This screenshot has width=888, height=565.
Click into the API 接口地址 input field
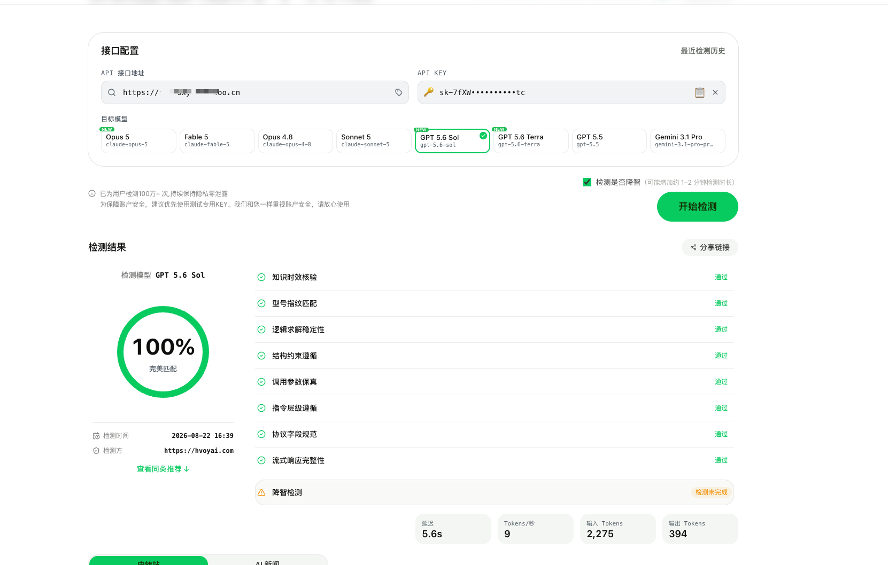click(255, 92)
